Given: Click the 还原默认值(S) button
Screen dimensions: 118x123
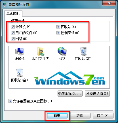Looking at the screenshot, I should click(97, 94).
